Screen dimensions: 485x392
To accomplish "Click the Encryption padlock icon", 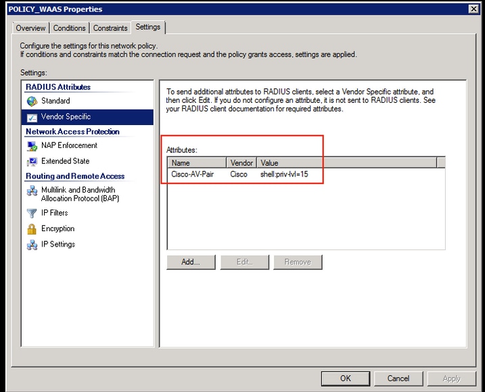I will tap(32, 229).
